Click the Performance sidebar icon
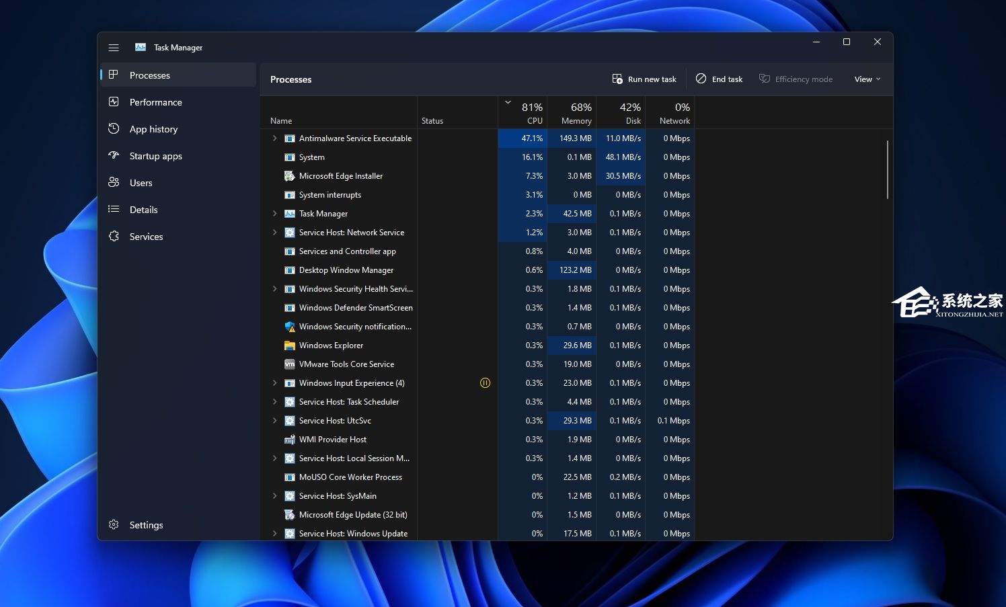The width and height of the screenshot is (1006, 607). (114, 102)
